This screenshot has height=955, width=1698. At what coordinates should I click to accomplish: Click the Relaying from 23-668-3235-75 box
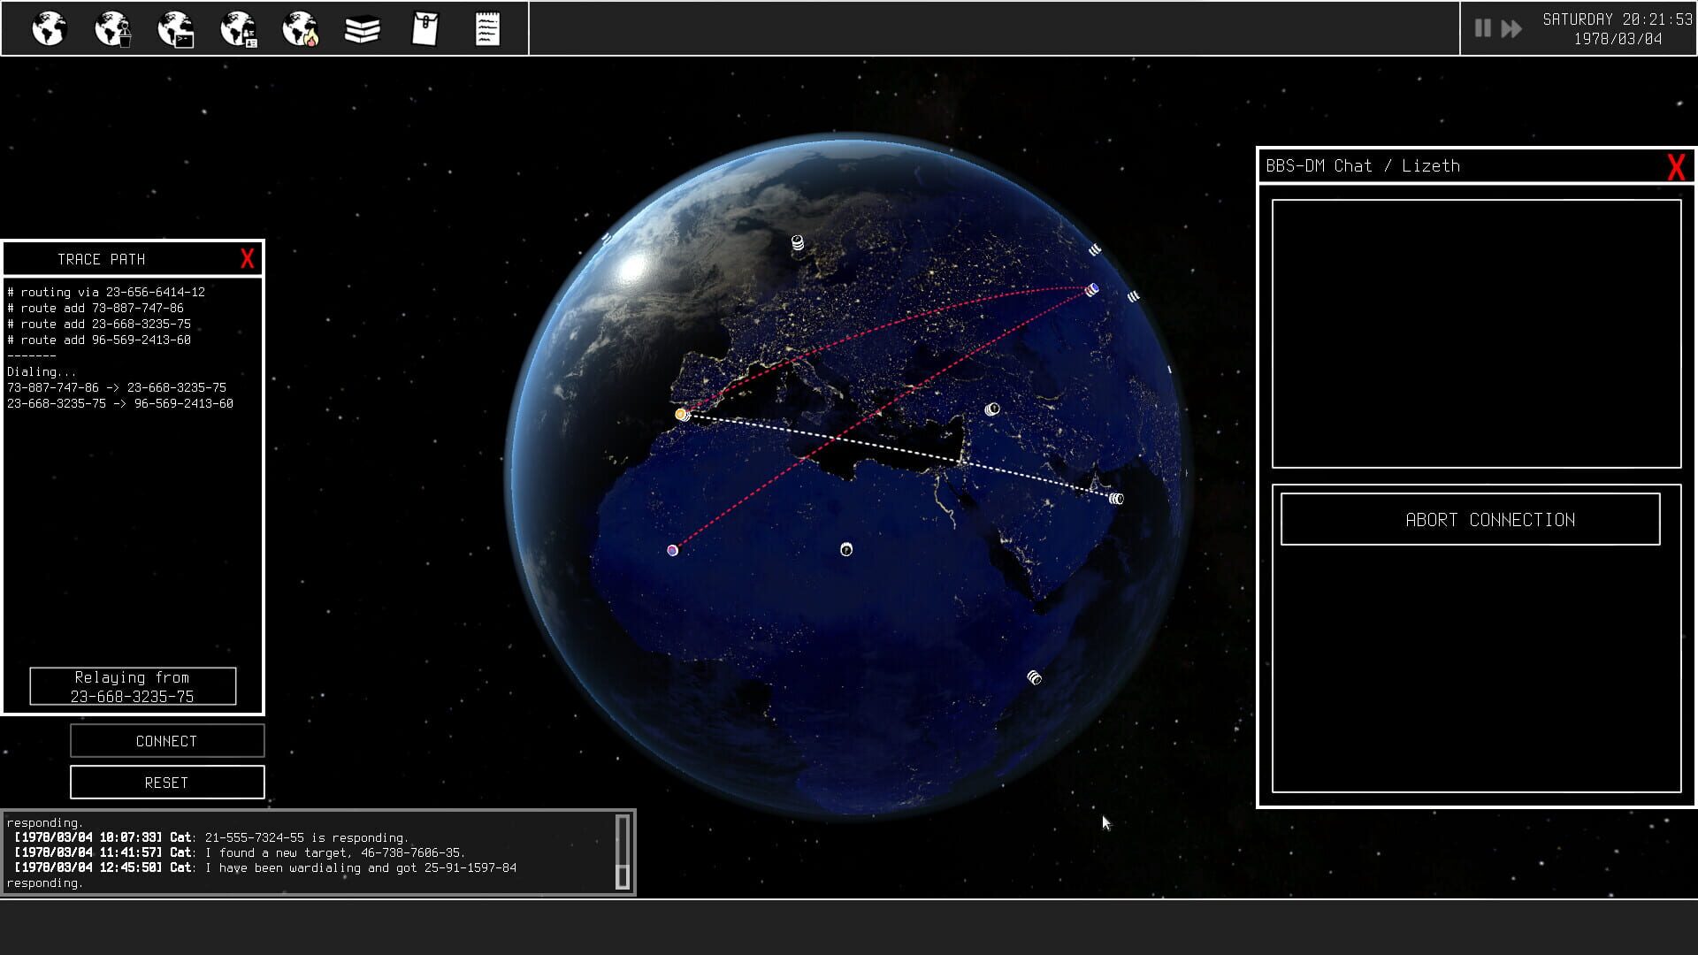[x=133, y=686]
